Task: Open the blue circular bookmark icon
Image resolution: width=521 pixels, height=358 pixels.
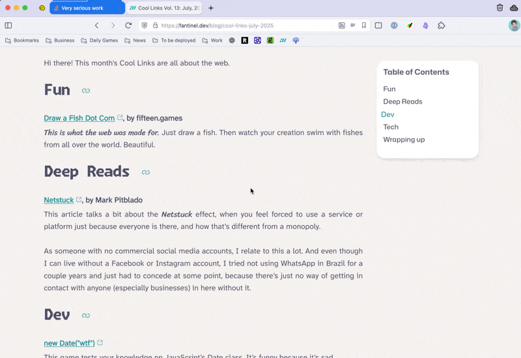Action: (257, 40)
